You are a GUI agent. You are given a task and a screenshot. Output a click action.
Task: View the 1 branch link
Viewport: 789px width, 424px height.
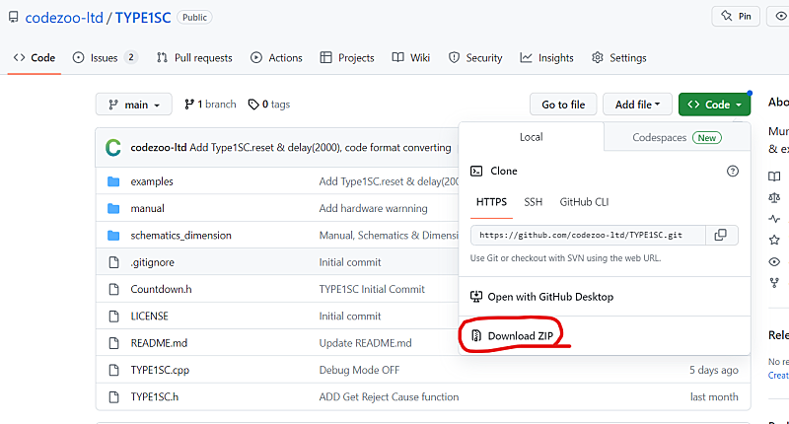[210, 105]
